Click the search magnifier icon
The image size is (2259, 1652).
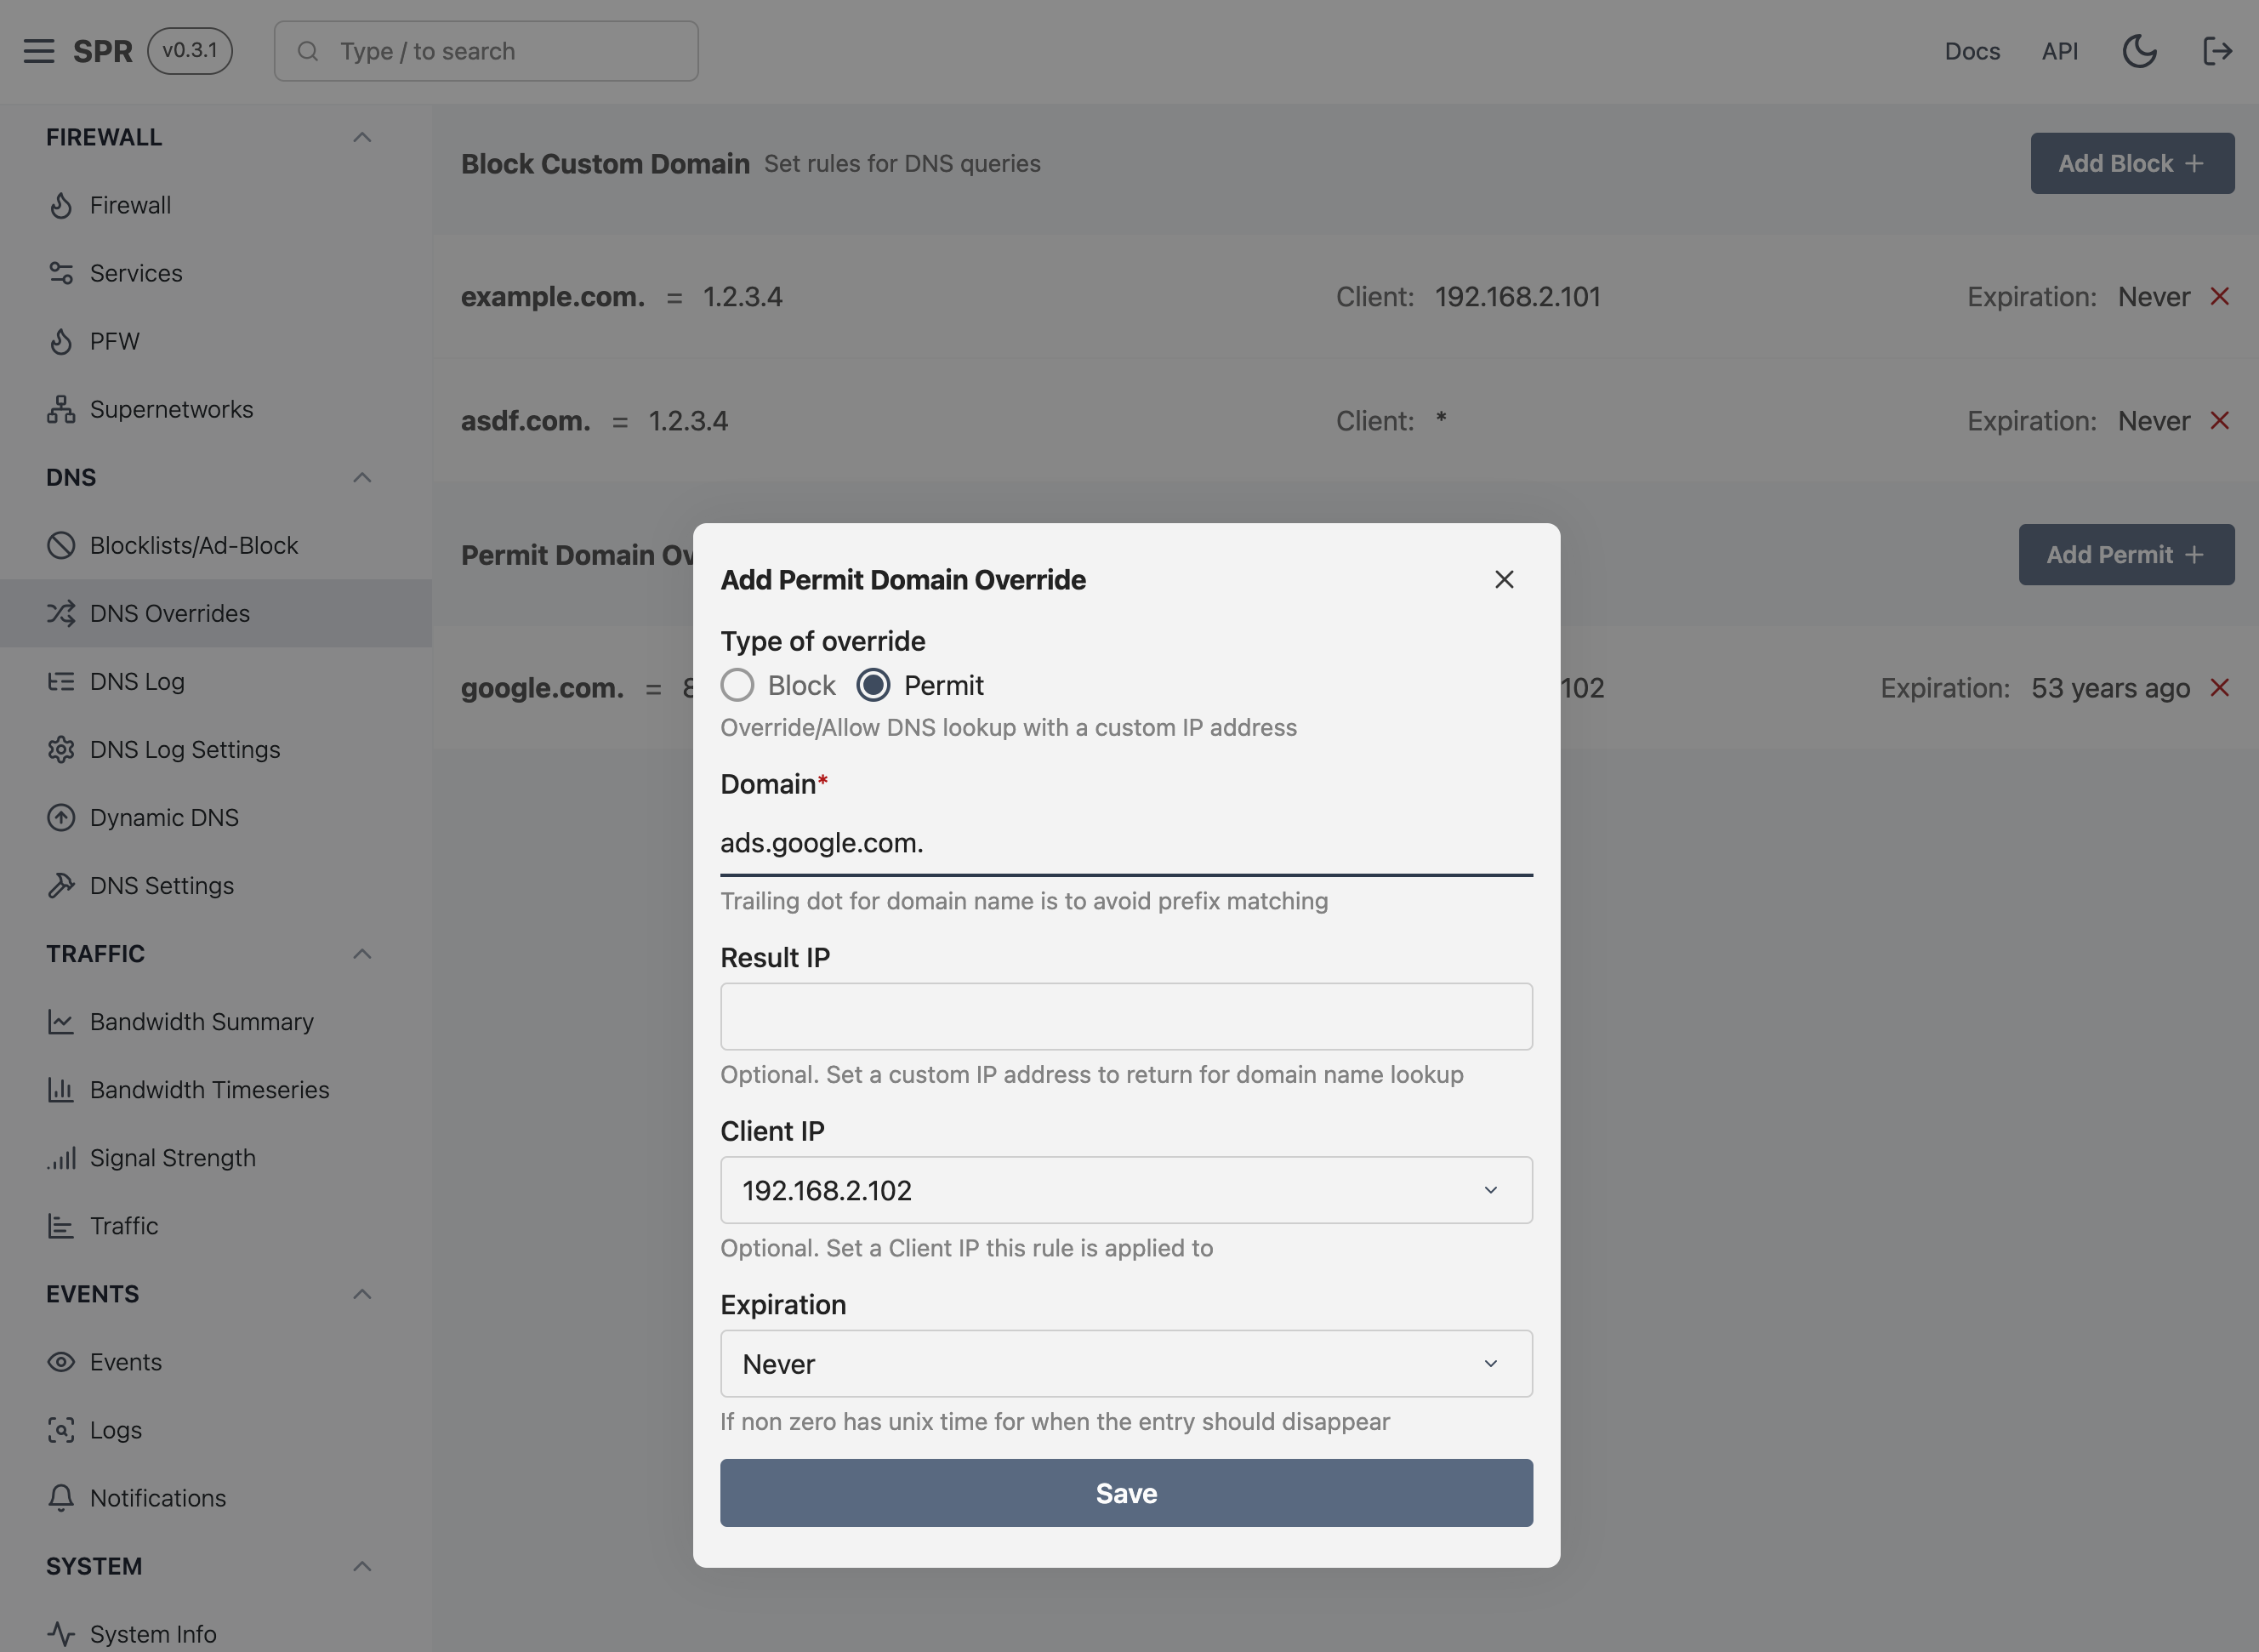308,51
